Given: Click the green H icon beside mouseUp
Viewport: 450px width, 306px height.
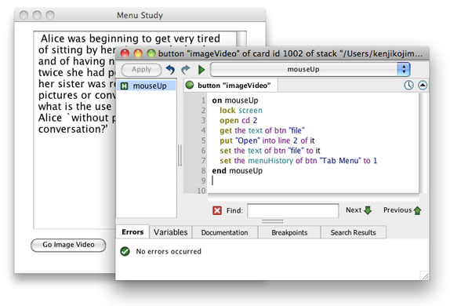Looking at the screenshot, I should 125,86.
